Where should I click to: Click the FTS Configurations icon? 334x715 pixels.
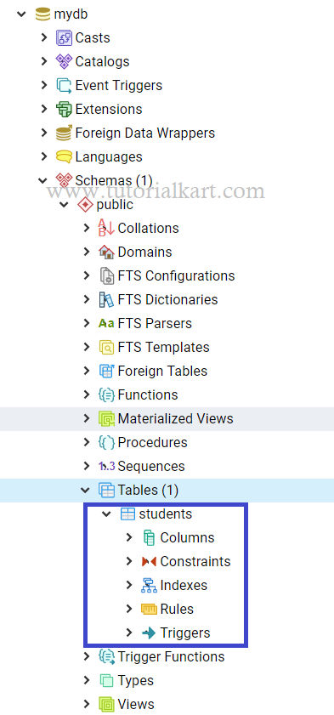point(106,275)
